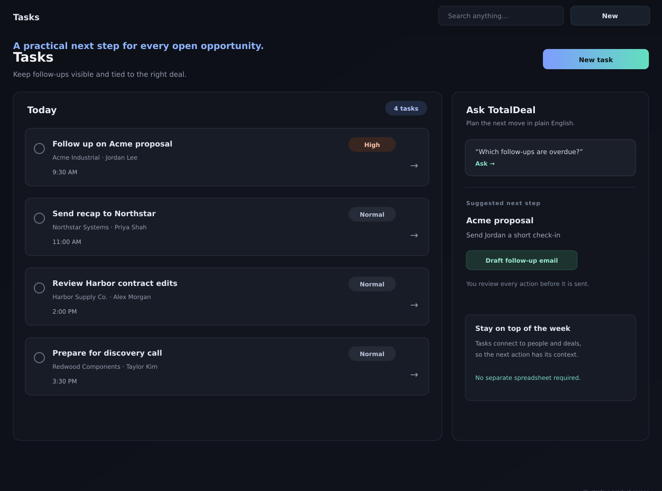Click Stay on top of the week heading
This screenshot has height=491, width=662.
point(523,328)
